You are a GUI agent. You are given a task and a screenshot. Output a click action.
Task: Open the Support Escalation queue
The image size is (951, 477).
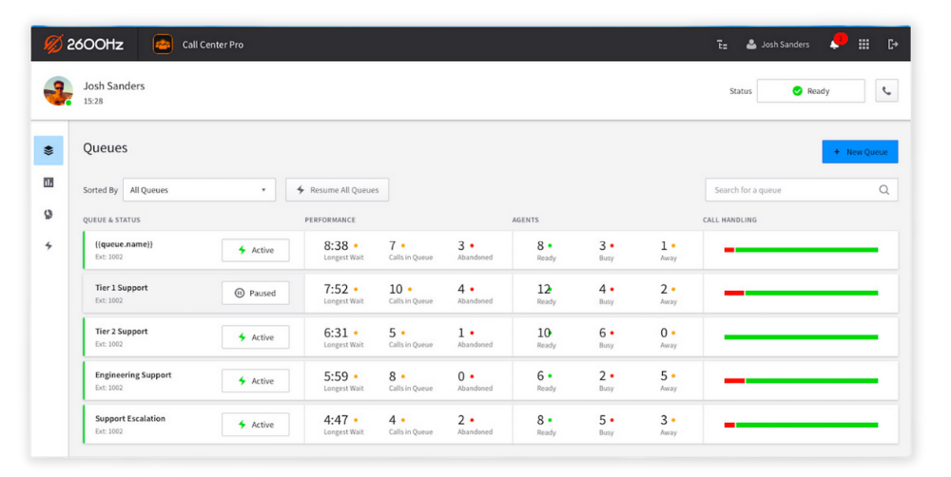(x=491, y=425)
